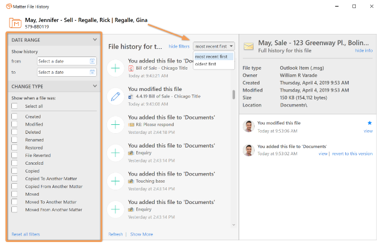The height and width of the screenshot is (248, 385).
Task: Open the 'most recent first' sort dropdown
Action: pyautogui.click(x=214, y=46)
